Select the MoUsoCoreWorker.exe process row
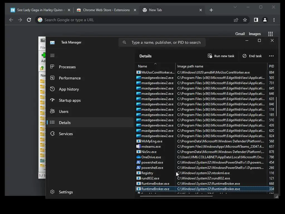 (x=205, y=72)
